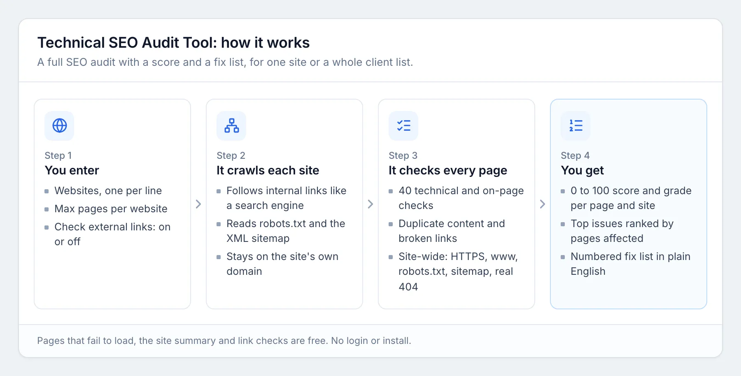This screenshot has height=376, width=741.
Task: Click 'Max pages per website'
Action: [111, 209]
